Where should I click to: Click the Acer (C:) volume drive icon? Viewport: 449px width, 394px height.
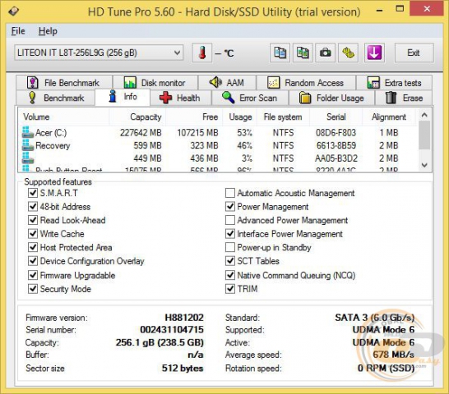[x=28, y=132]
